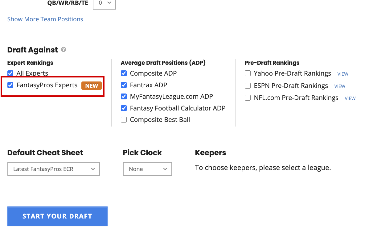View ESPN Pre-Draft Rankings details
Image resolution: width=373 pixels, height=233 pixels.
tap(339, 86)
